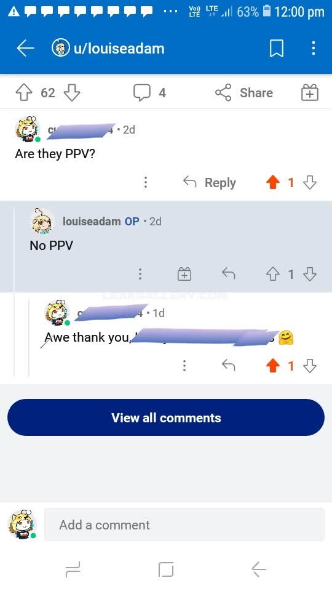The image size is (332, 591).
Task: Downvote the 'Are they PPV?' comment
Action: click(310, 182)
